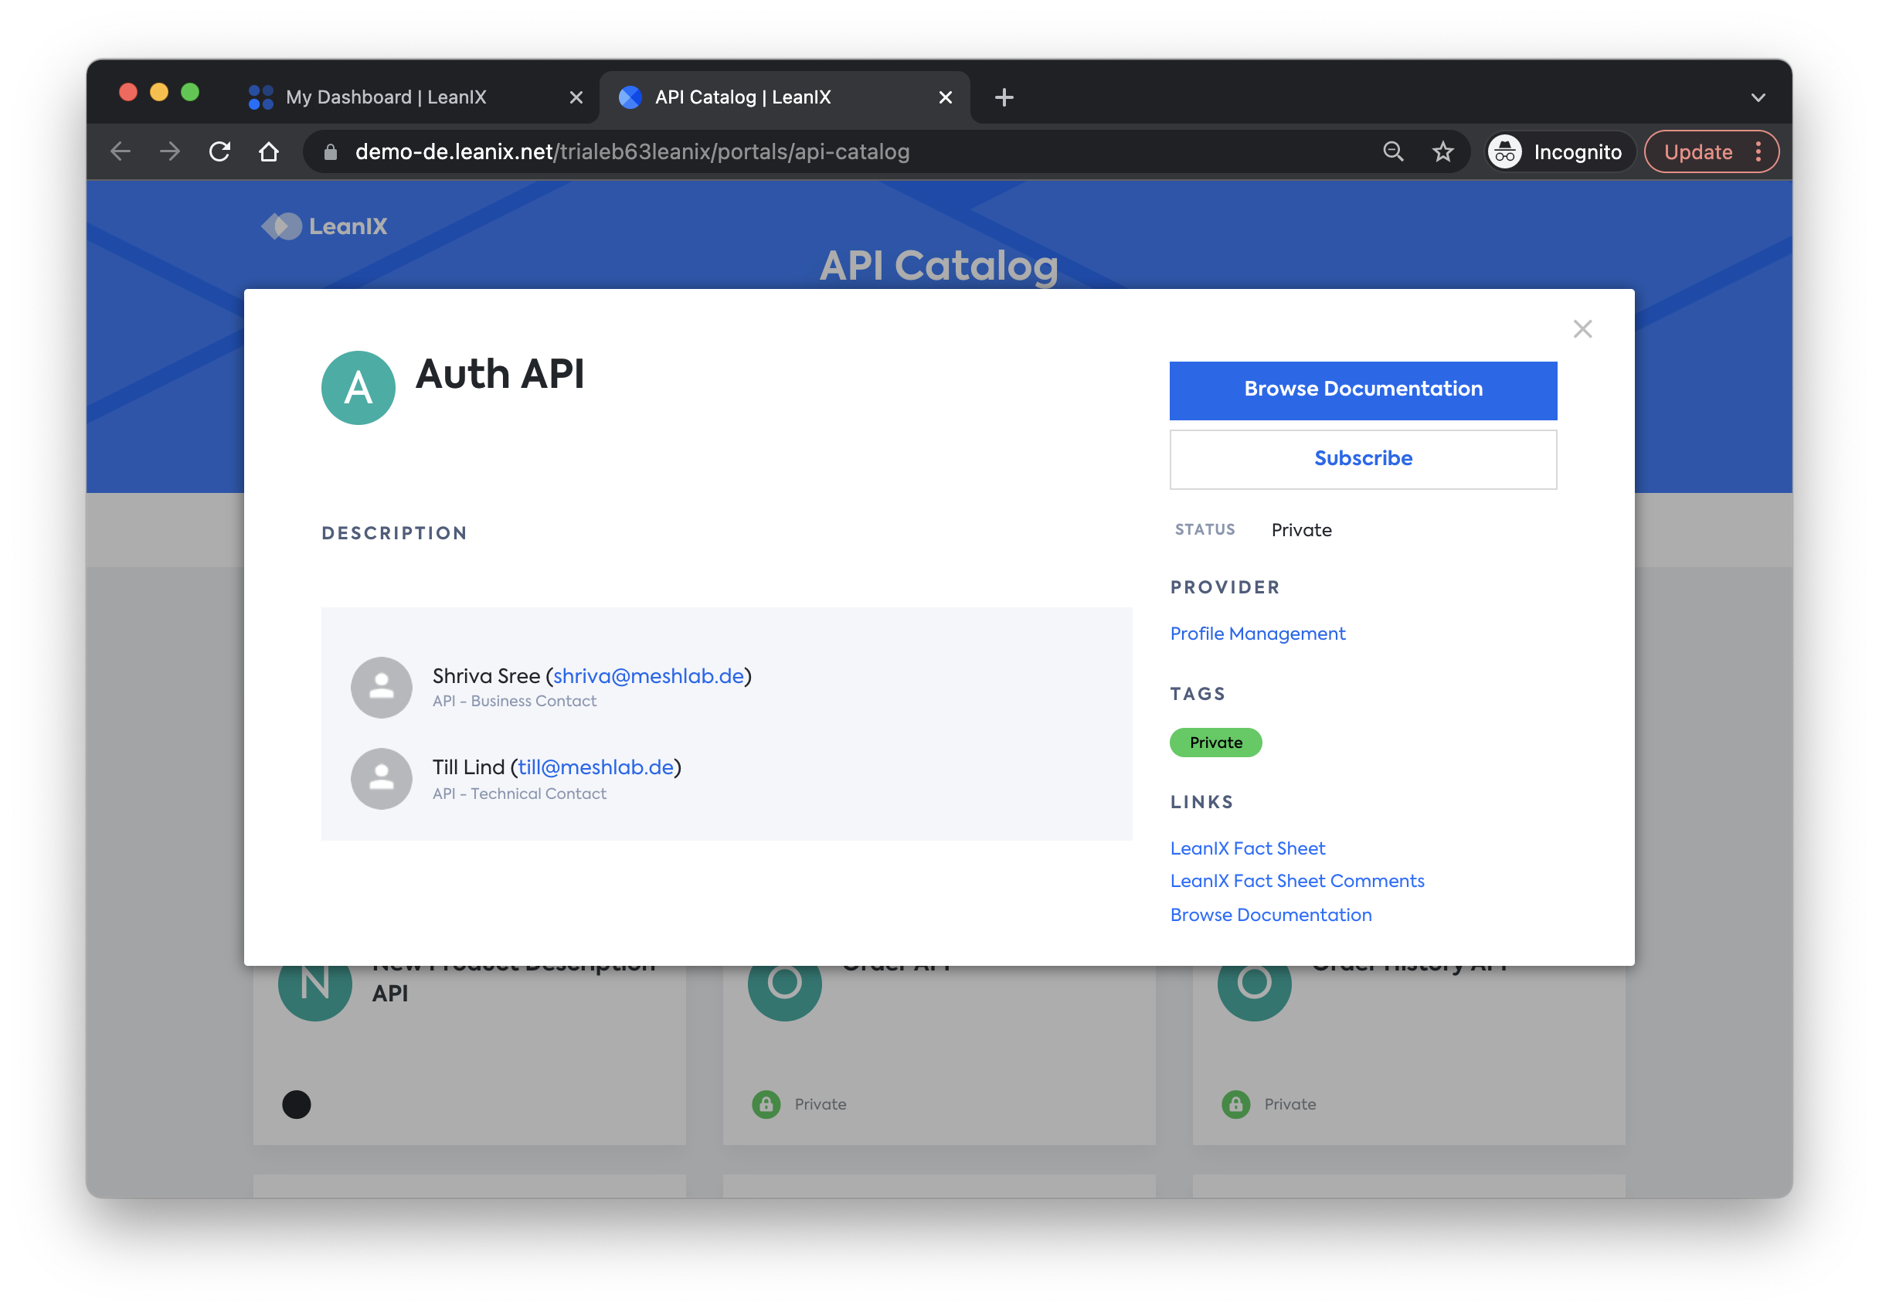Click the Browse Documentation blue button

1363,389
